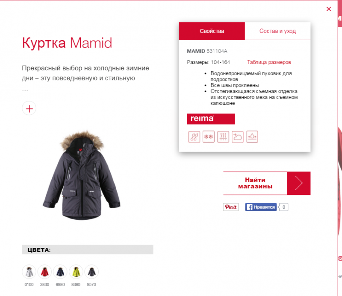Select the red 3830 color swatch

[44, 272]
